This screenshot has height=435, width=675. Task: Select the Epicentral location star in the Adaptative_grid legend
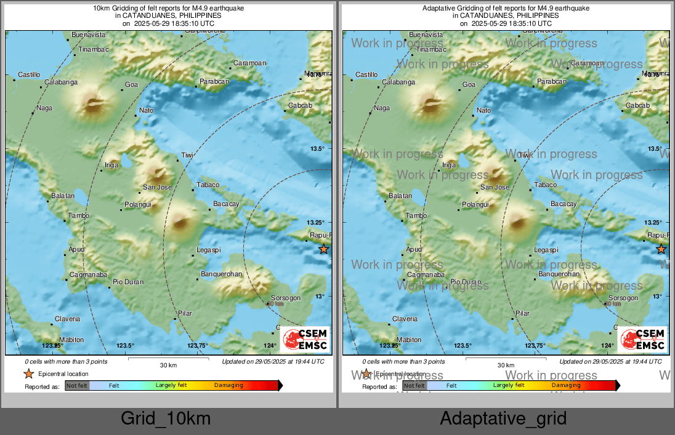[366, 373]
